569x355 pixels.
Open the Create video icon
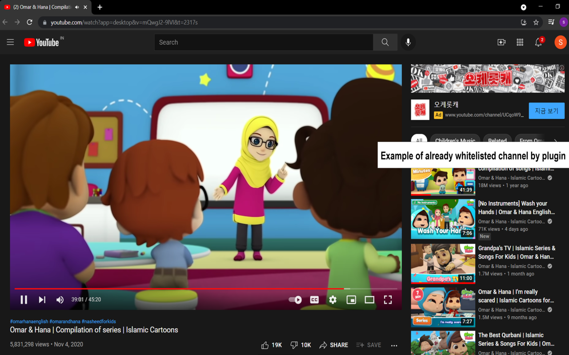point(501,42)
